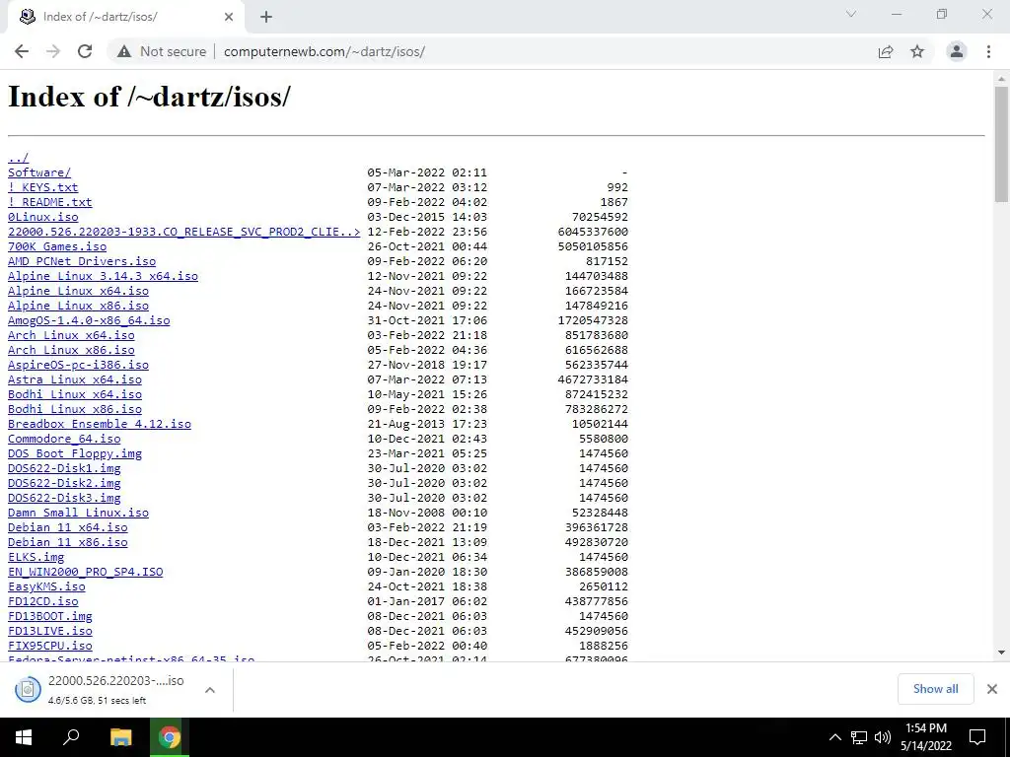This screenshot has width=1010, height=757.
Task: Open network status tray icon
Action: [x=859, y=737]
